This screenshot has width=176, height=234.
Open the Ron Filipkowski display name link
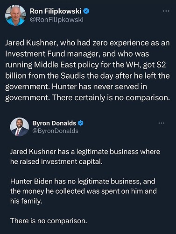click(56, 11)
